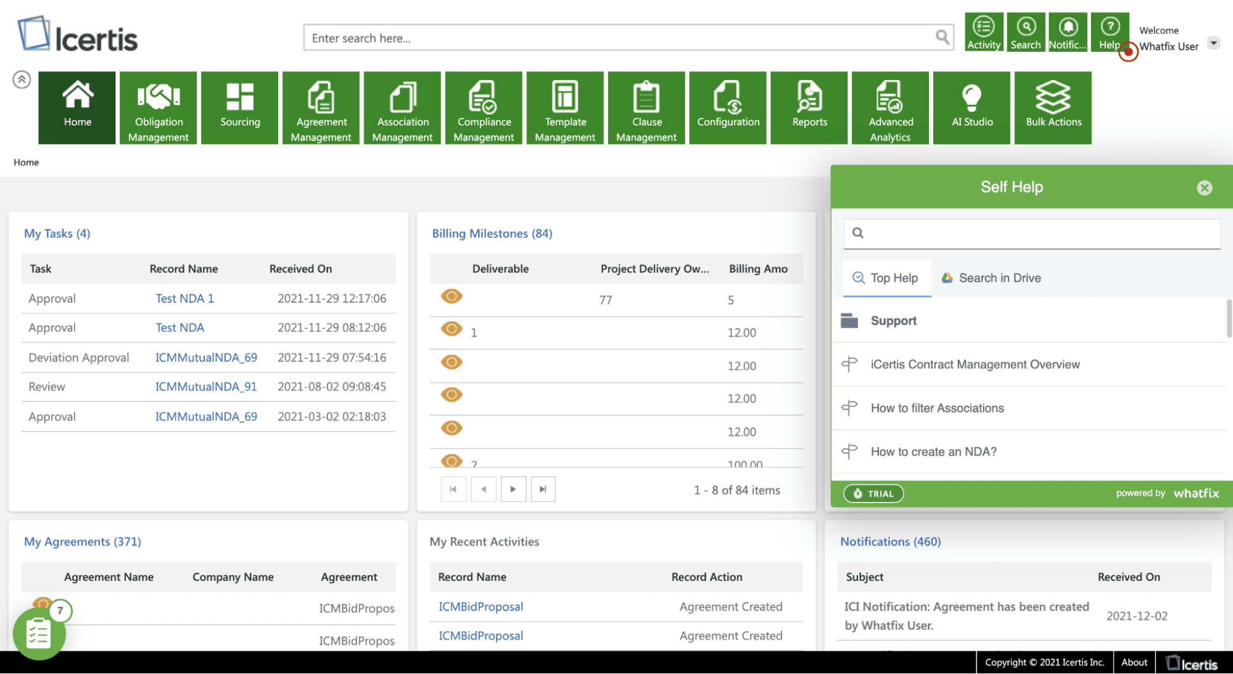The height and width of the screenshot is (674, 1233).
Task: Click eye icon in fourth Billing Milestones row
Action: click(x=452, y=395)
